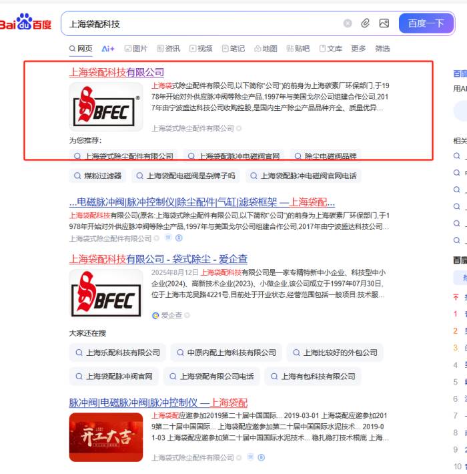Click the Baidu logo to go home

(25, 23)
